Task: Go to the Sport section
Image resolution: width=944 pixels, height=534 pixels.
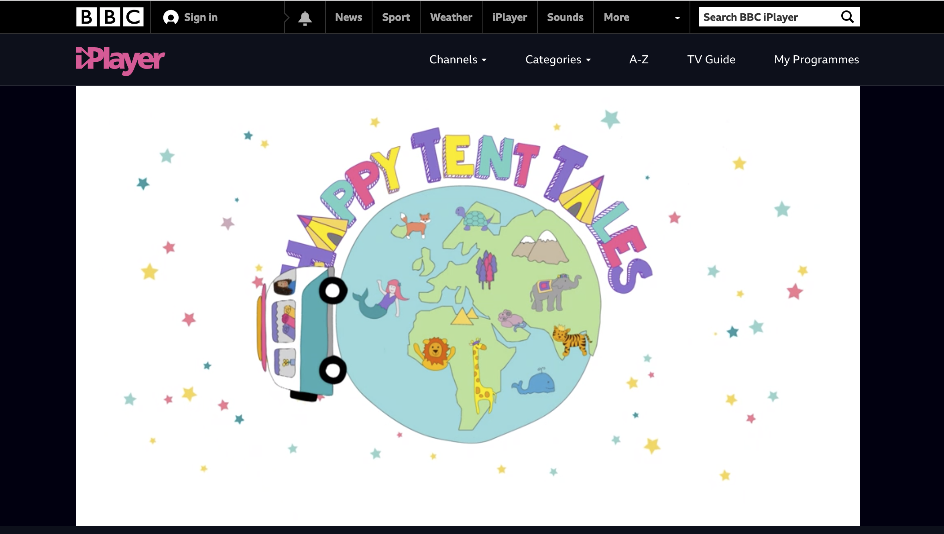Action: 396,17
